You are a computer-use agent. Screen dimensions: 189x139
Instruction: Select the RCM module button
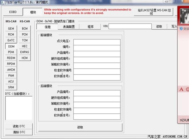tap(11, 34)
